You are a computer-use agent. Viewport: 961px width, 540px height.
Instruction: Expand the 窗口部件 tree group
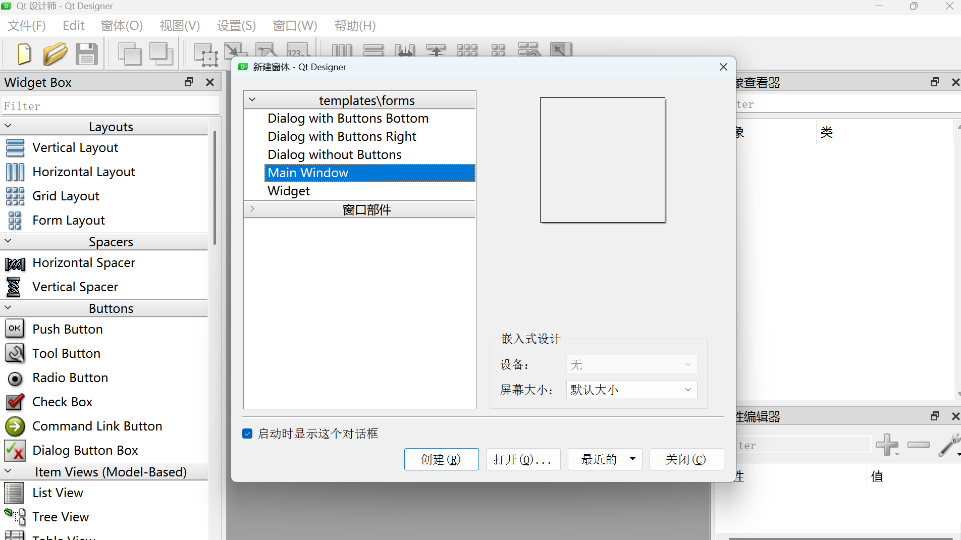click(x=252, y=209)
